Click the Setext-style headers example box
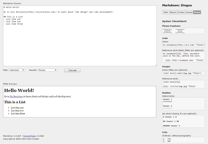Viewport: 208px width, 144px height. (183, 104)
